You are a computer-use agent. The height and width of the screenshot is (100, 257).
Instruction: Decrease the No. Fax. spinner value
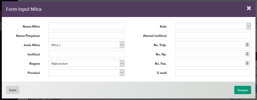point(247,64)
